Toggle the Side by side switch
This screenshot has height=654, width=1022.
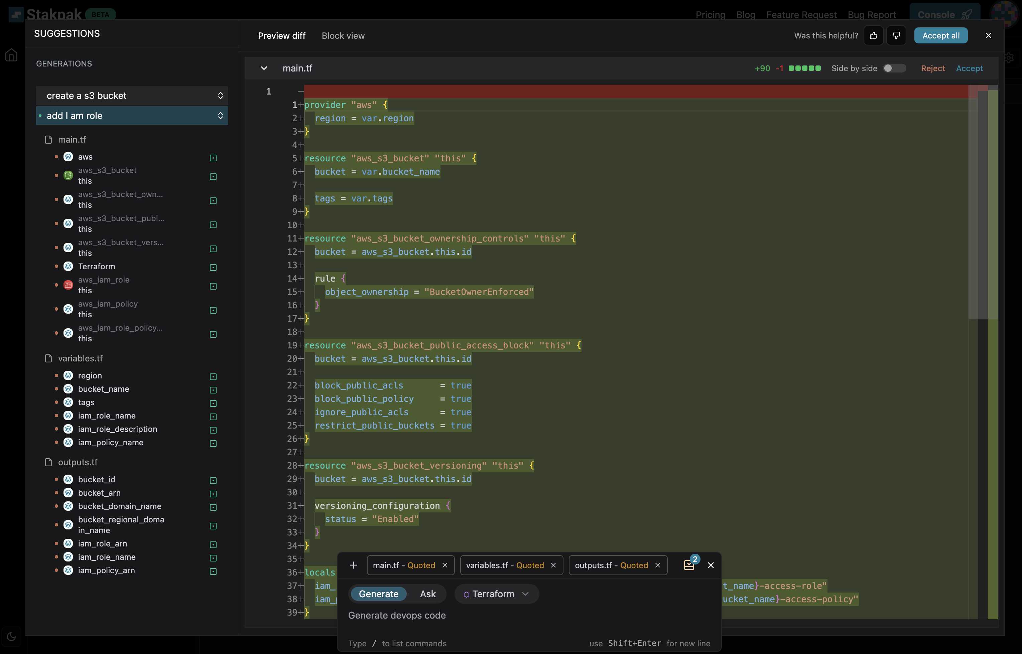coord(895,68)
